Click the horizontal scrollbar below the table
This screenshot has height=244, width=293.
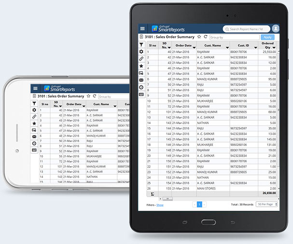167,199
